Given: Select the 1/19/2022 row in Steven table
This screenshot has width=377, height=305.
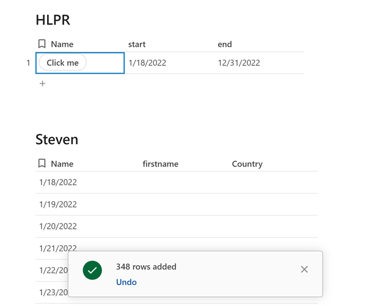Looking at the screenshot, I should [x=177, y=204].
